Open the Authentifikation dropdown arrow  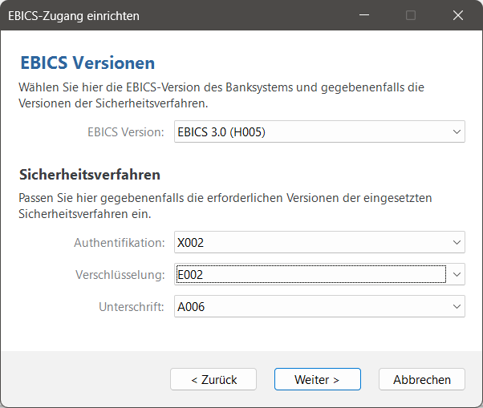[x=457, y=242]
